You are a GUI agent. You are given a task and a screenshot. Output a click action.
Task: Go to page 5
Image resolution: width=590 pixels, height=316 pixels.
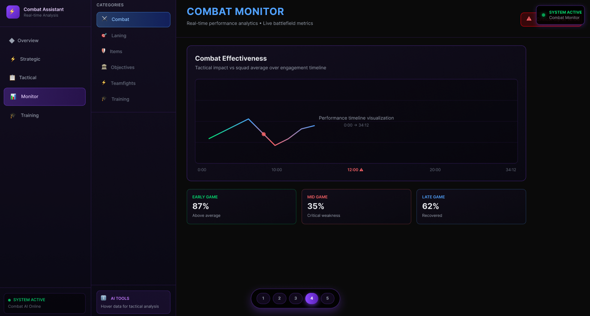coord(328,298)
